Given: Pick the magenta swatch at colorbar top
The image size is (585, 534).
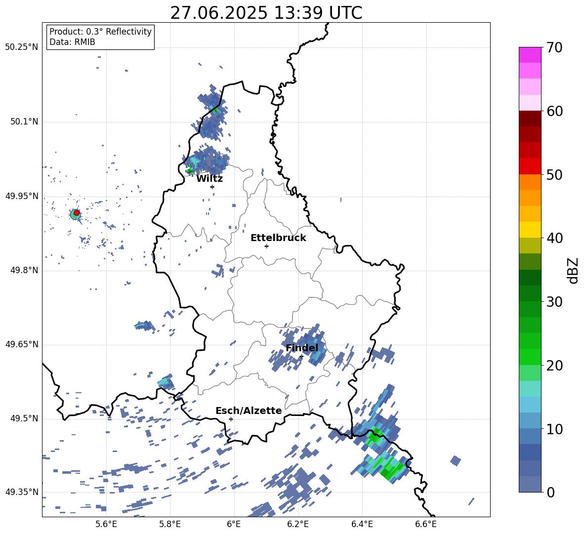Looking at the screenshot, I should [530, 55].
